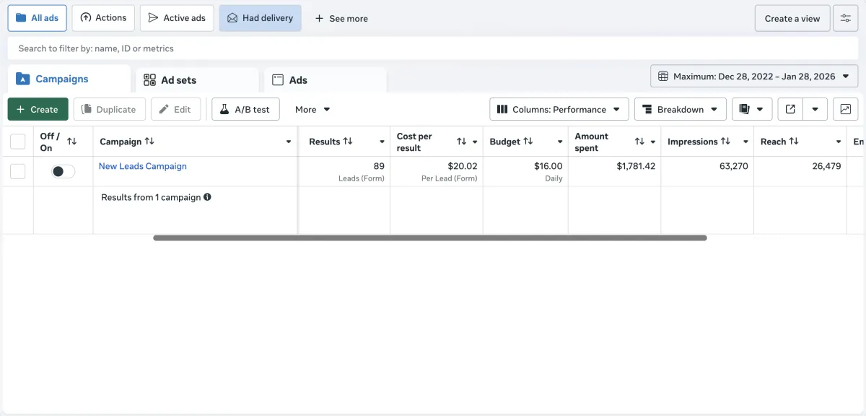Image resolution: width=866 pixels, height=416 pixels.
Task: Click the horizontal table scrollbar
Action: coord(429,238)
